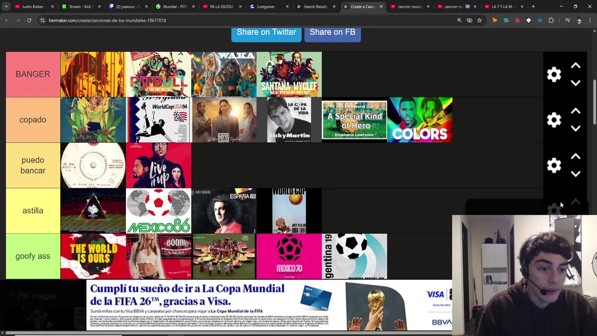Reload the tiermaker page

coord(29,21)
